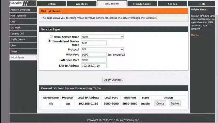Open Telnet settings in sidebar

(23, 52)
